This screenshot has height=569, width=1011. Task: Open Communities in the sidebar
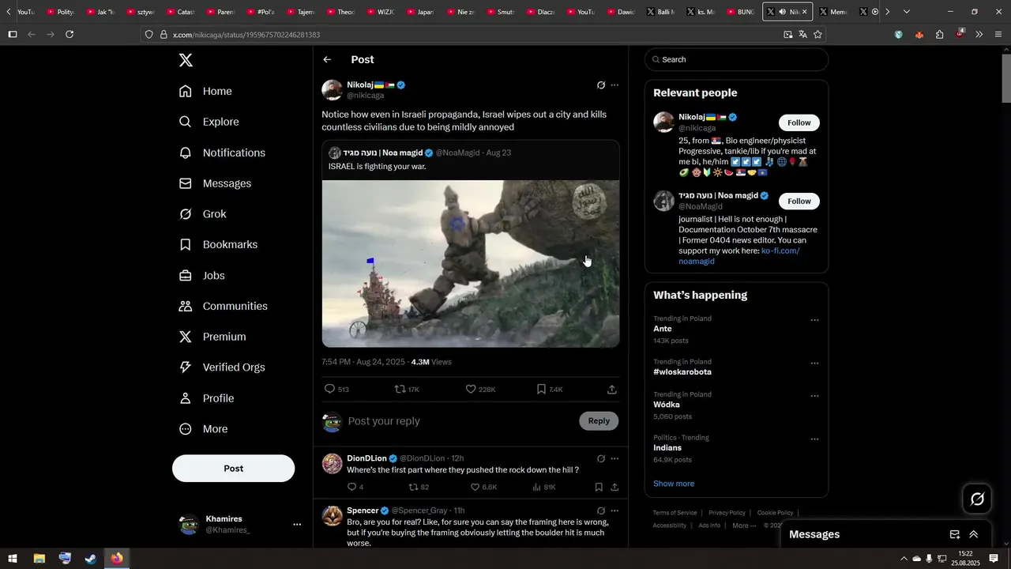click(223, 306)
